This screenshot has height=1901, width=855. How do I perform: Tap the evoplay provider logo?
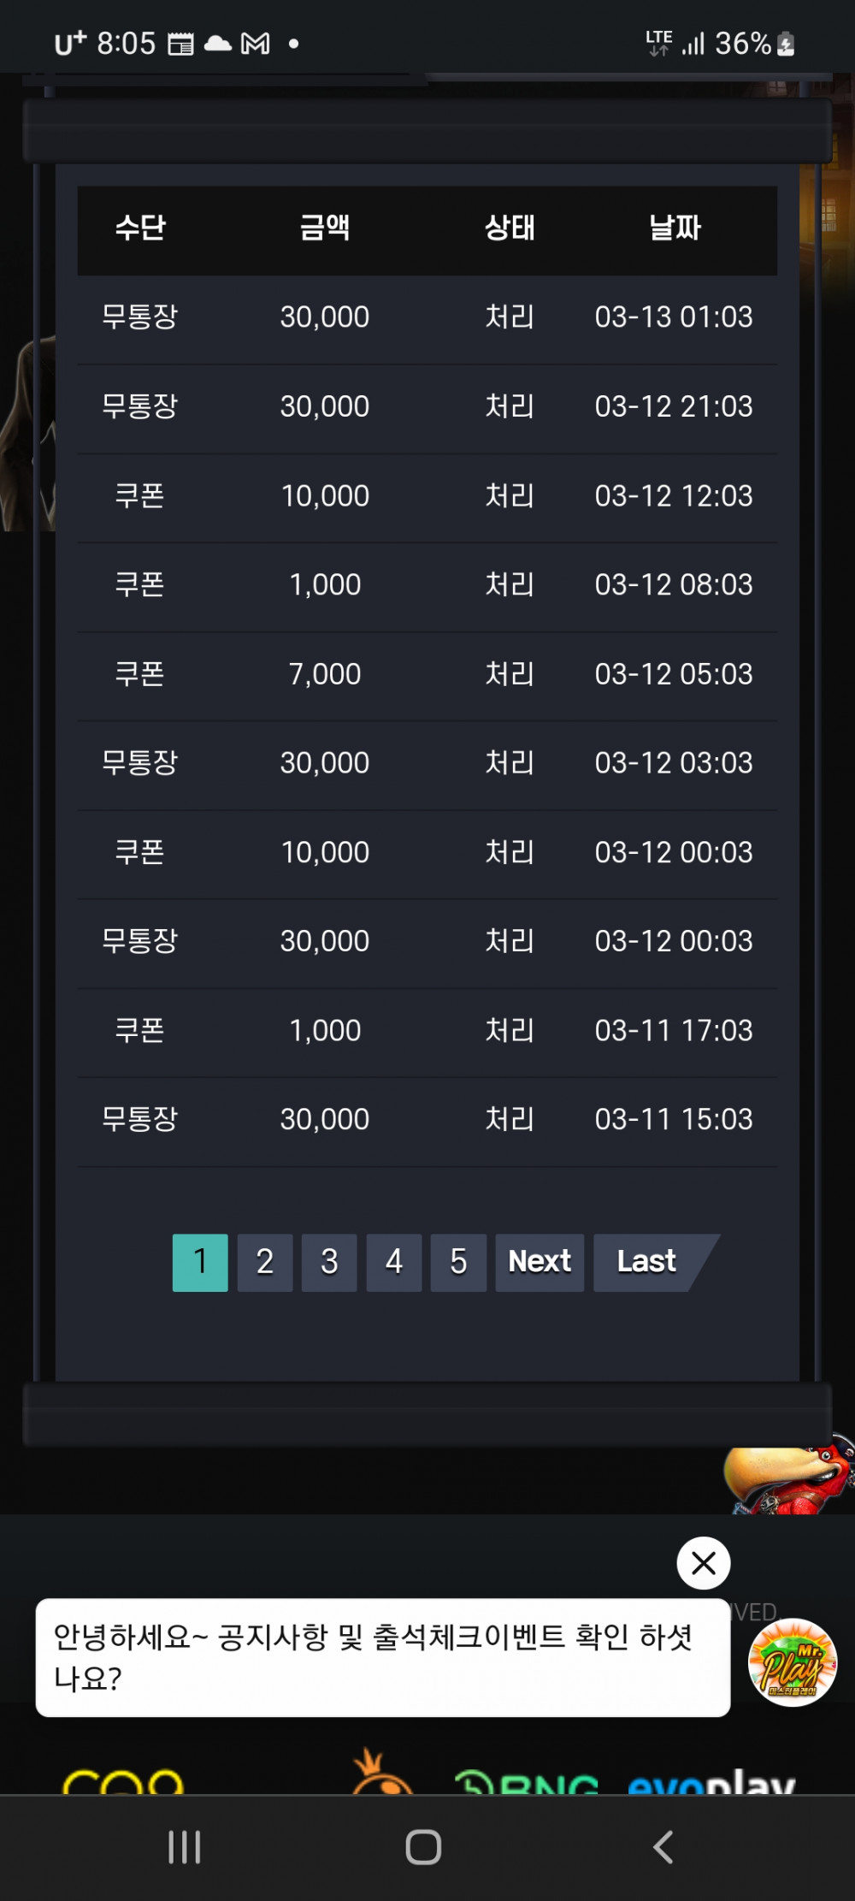click(x=711, y=1781)
